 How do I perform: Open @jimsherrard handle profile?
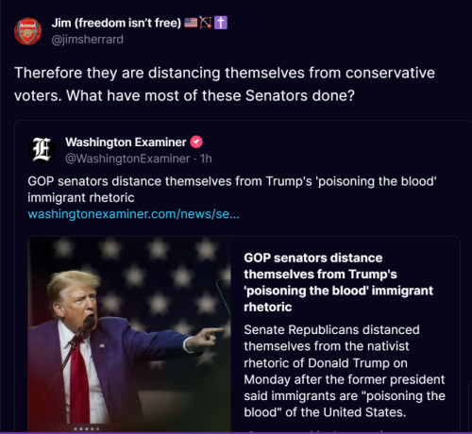[87, 40]
